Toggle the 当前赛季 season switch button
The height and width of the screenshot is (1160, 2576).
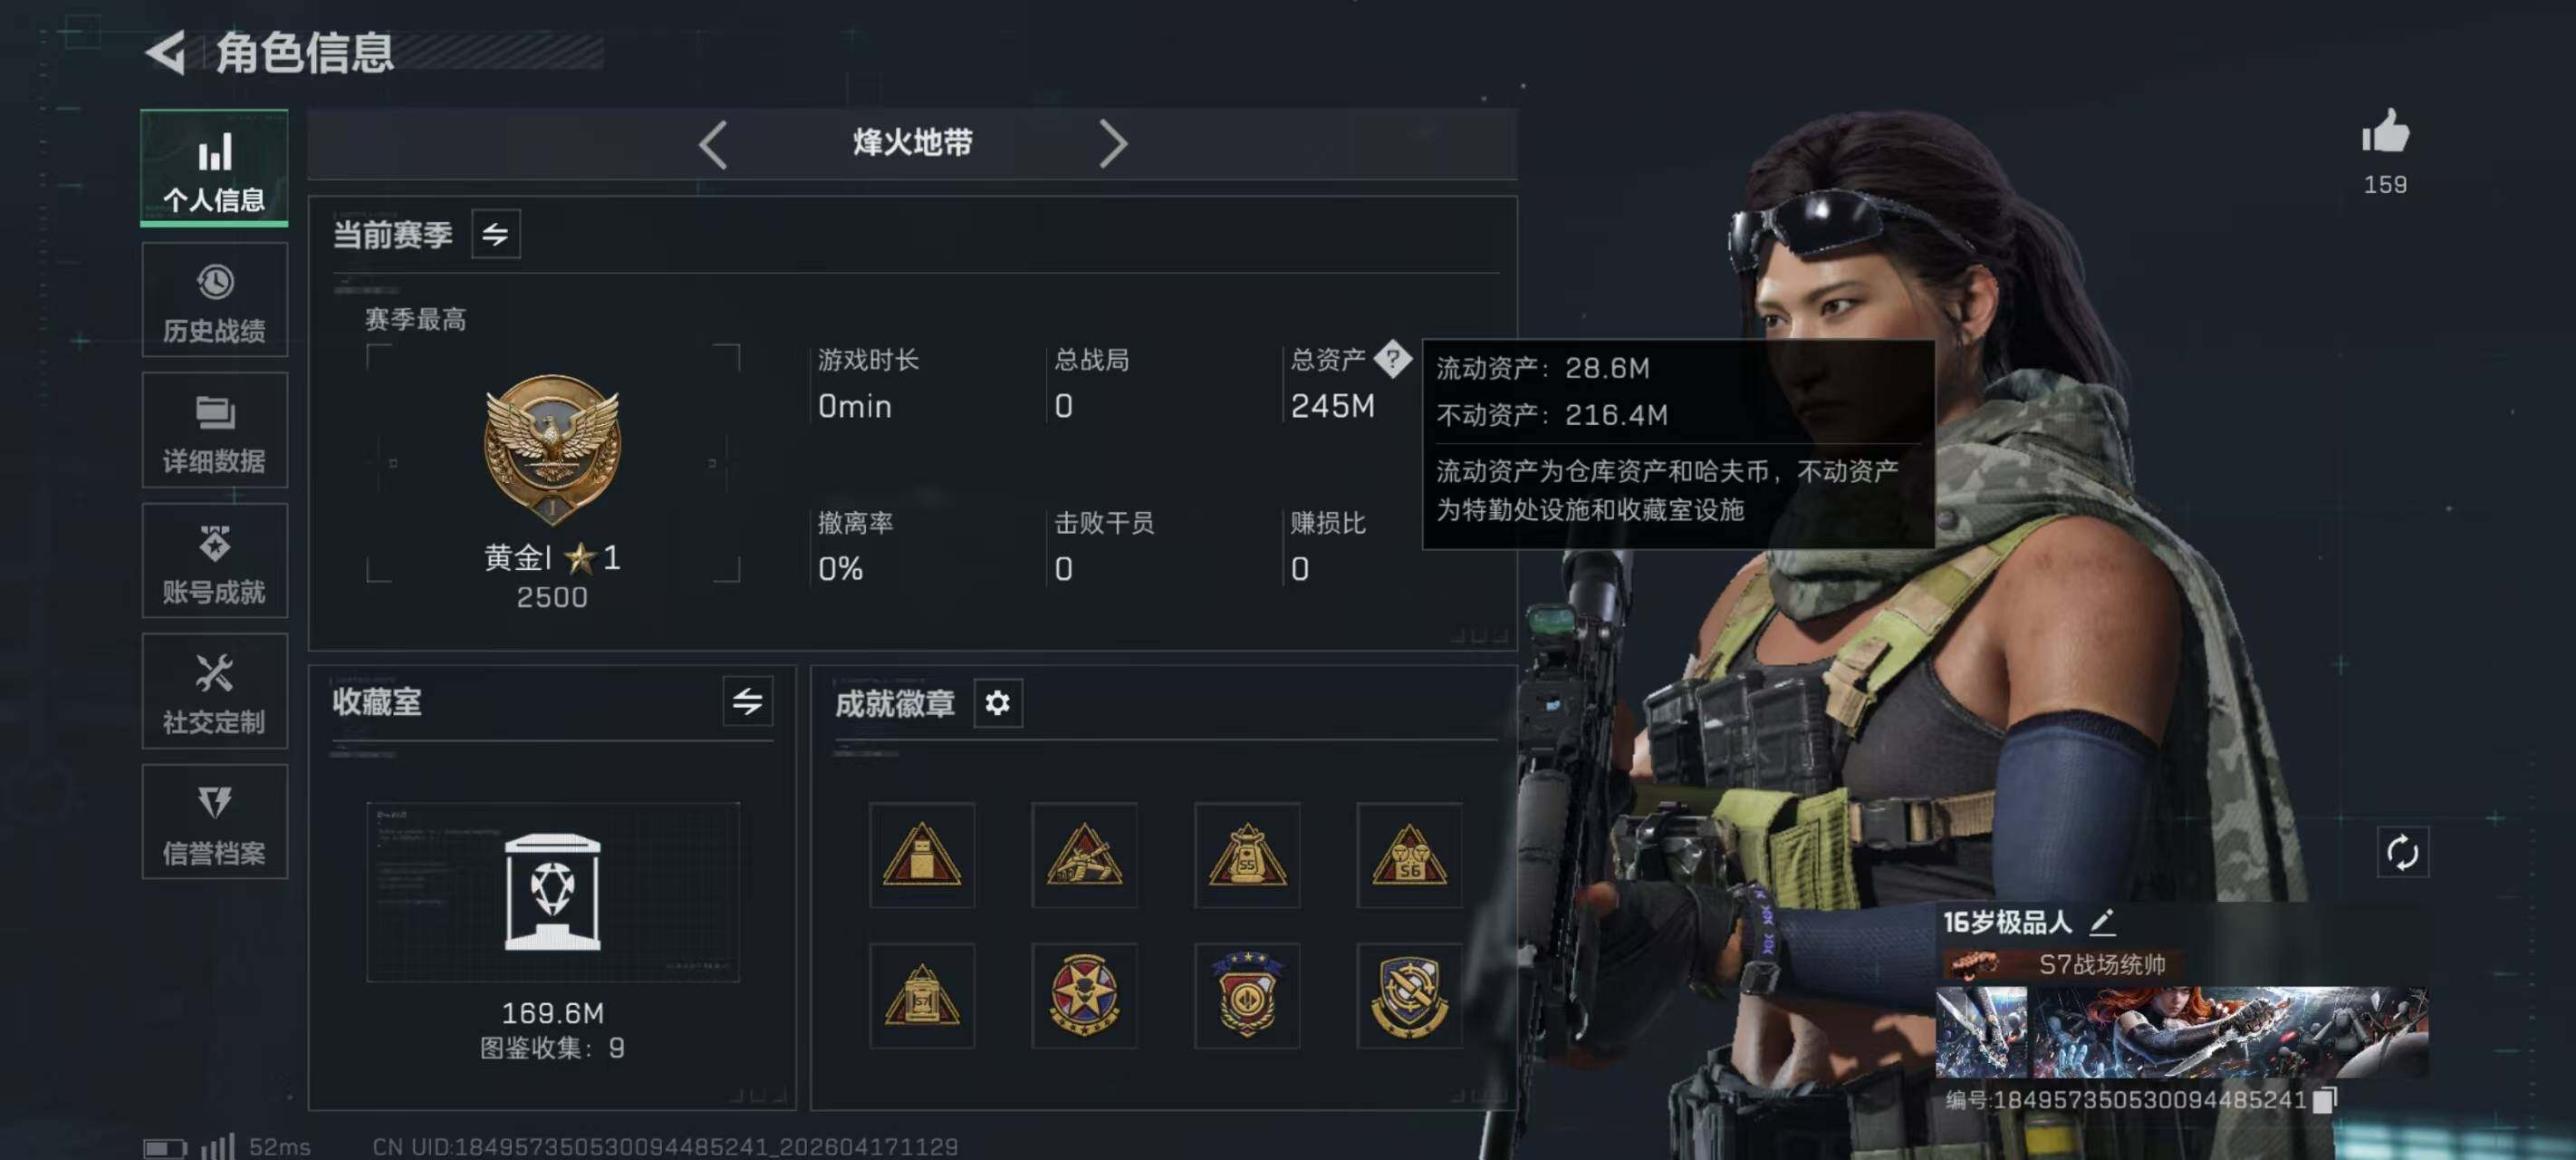point(495,234)
